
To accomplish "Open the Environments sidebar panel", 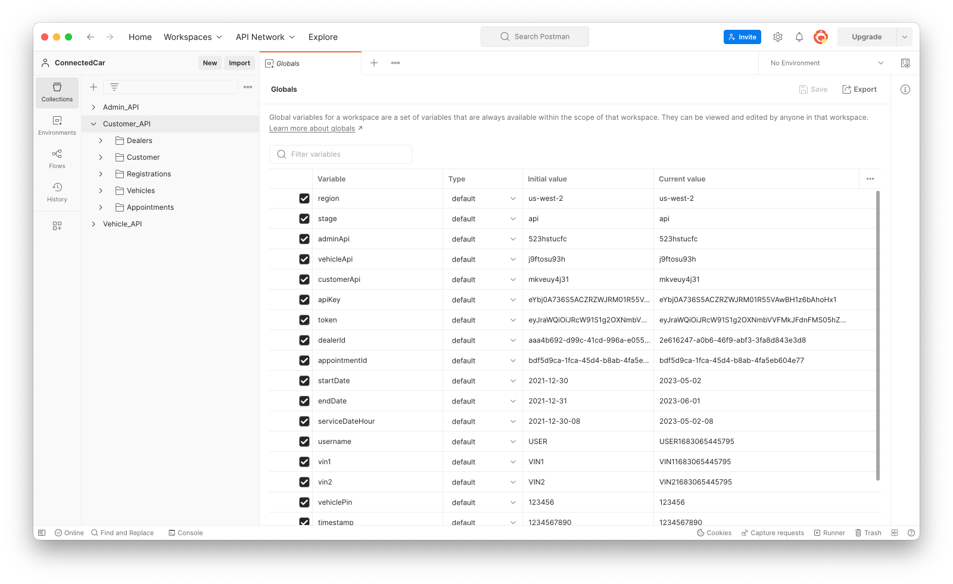I will click(x=57, y=126).
